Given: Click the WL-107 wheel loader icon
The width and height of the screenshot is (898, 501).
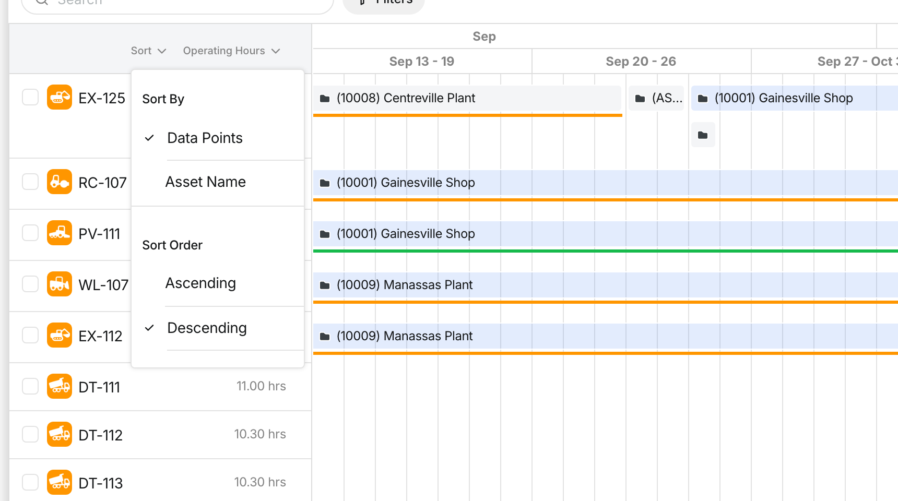Looking at the screenshot, I should [x=60, y=284].
